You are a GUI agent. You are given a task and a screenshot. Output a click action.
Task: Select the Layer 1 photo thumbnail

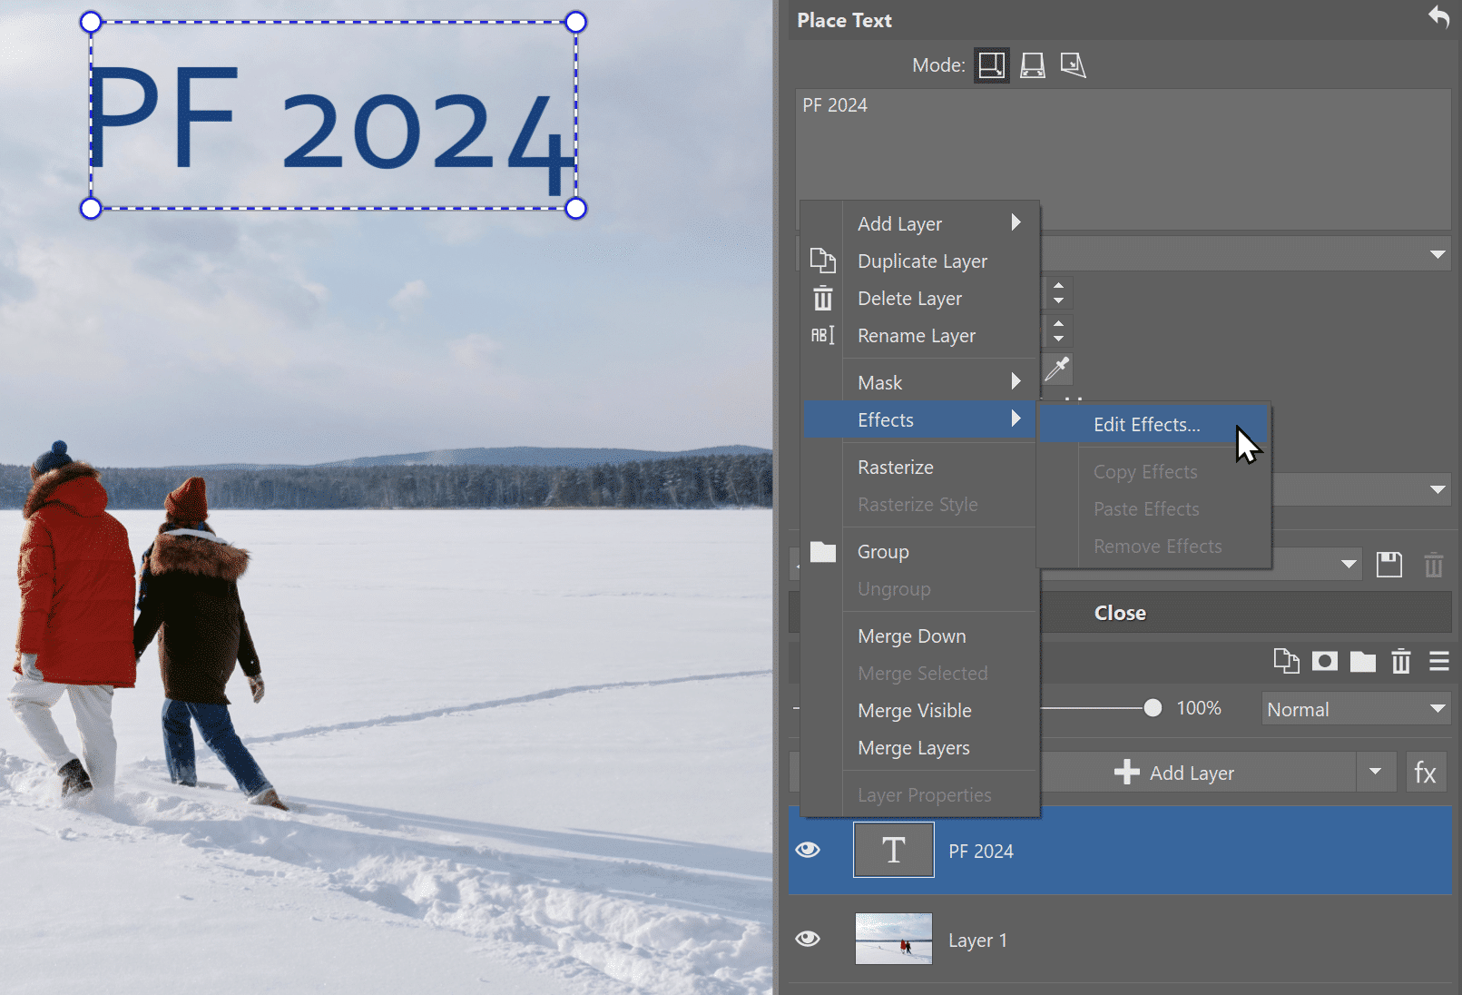pyautogui.click(x=893, y=939)
